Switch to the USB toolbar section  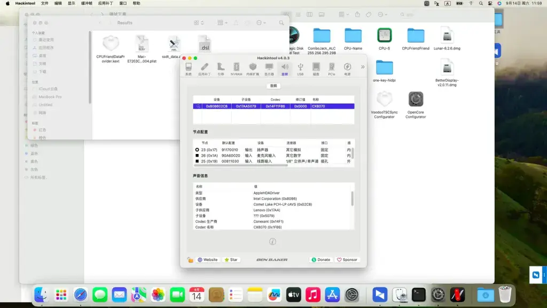click(x=300, y=69)
